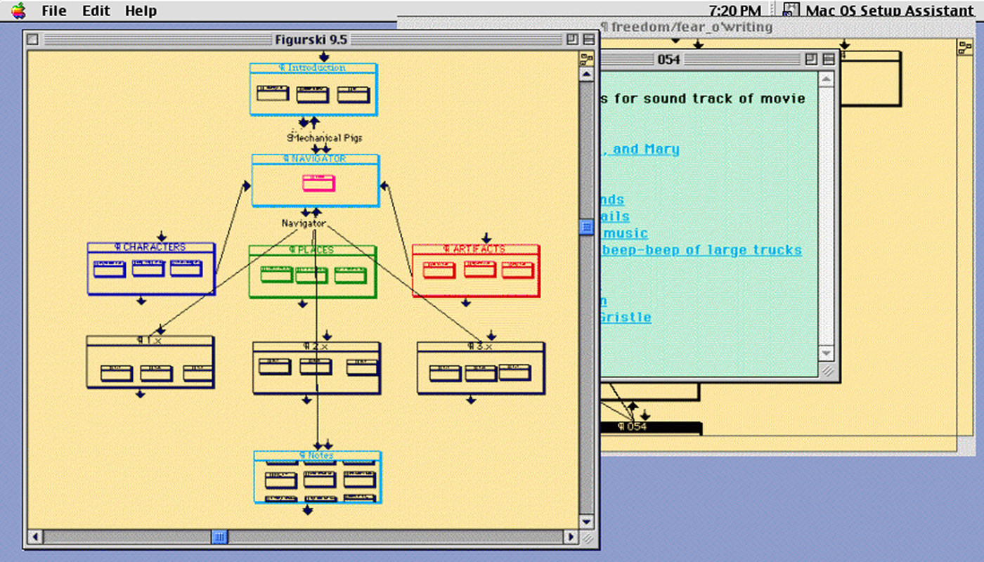984x562 pixels.
Task: Toggle the zoom box of Figurski 9.5
Action: pos(573,39)
